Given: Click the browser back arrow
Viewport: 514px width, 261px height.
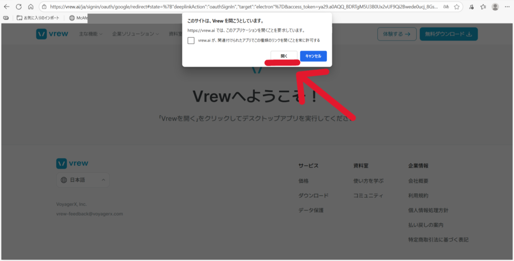Looking at the screenshot, I should click(7, 7).
